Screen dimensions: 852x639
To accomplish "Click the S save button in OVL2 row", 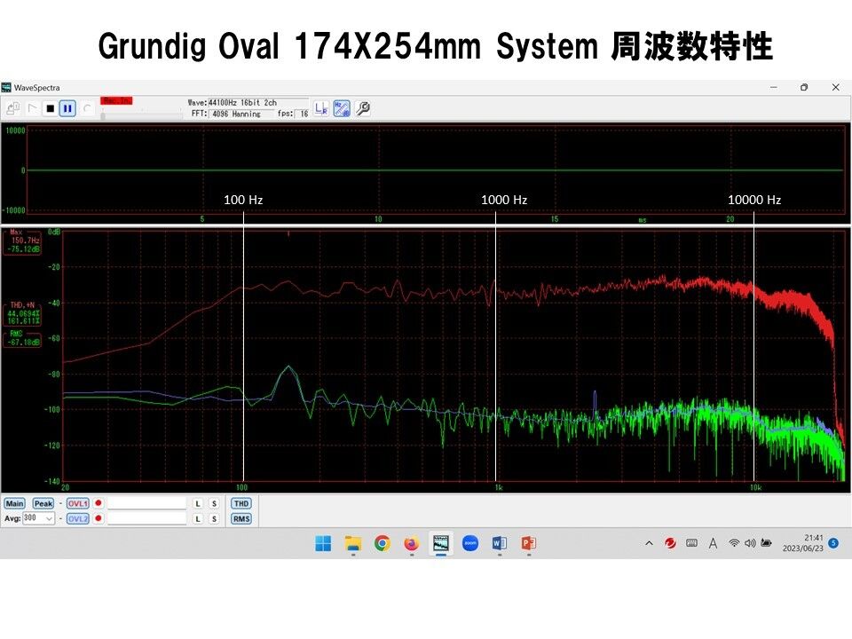I will (x=214, y=519).
